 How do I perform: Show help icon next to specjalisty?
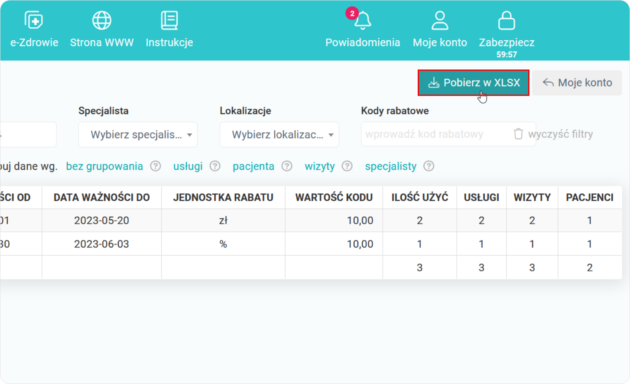[429, 166]
